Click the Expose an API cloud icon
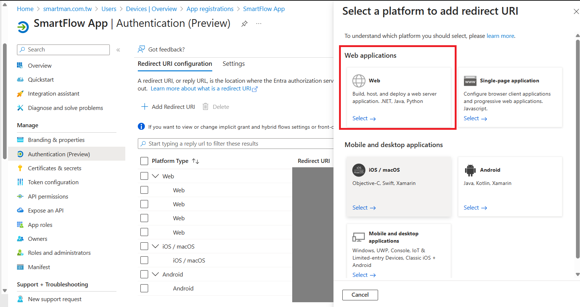 click(20, 210)
